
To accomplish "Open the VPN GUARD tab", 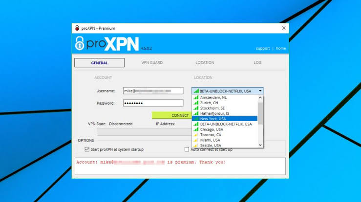I will 152,63.
